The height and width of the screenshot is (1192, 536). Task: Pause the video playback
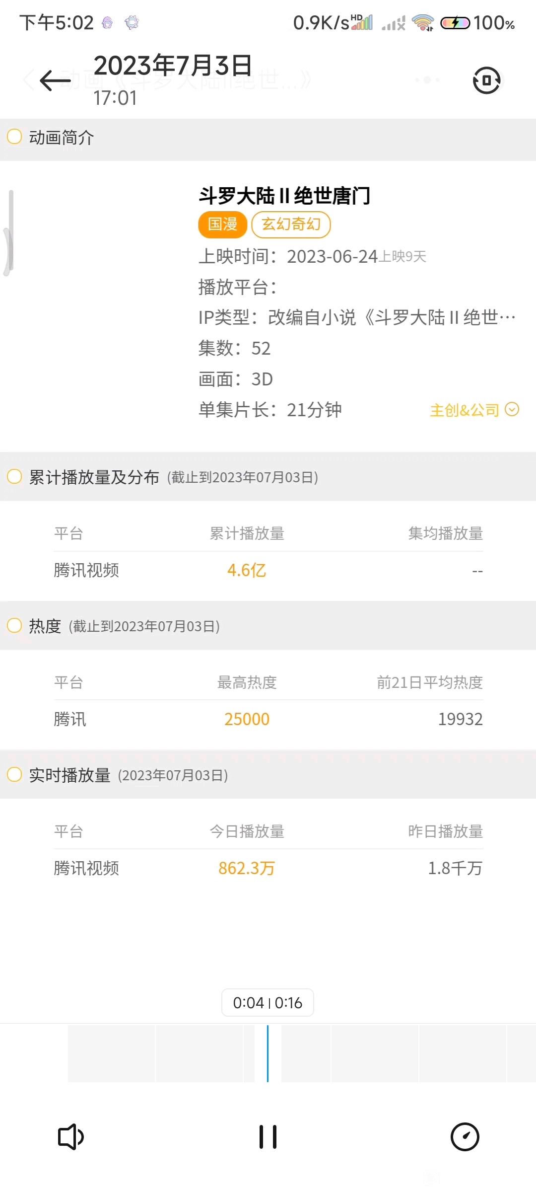268,1137
